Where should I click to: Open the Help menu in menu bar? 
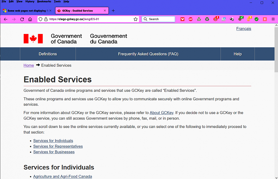point(66,1)
